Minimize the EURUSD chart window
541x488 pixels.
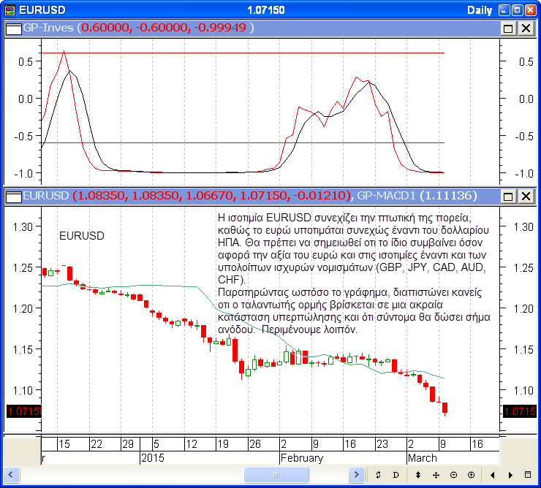504,10
